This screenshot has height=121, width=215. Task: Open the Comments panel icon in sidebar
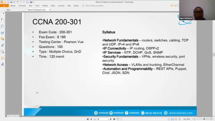[x=2, y=39]
